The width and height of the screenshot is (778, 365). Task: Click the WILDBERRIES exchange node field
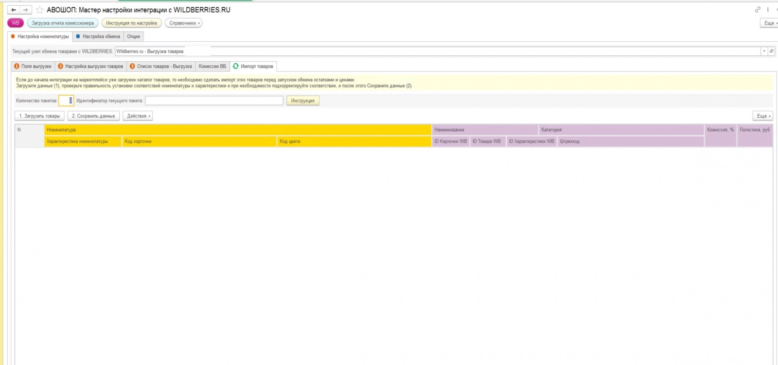pos(438,51)
